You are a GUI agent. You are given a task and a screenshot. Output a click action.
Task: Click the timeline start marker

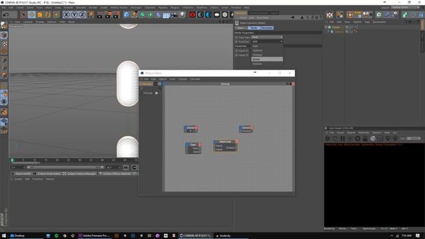pos(12,161)
